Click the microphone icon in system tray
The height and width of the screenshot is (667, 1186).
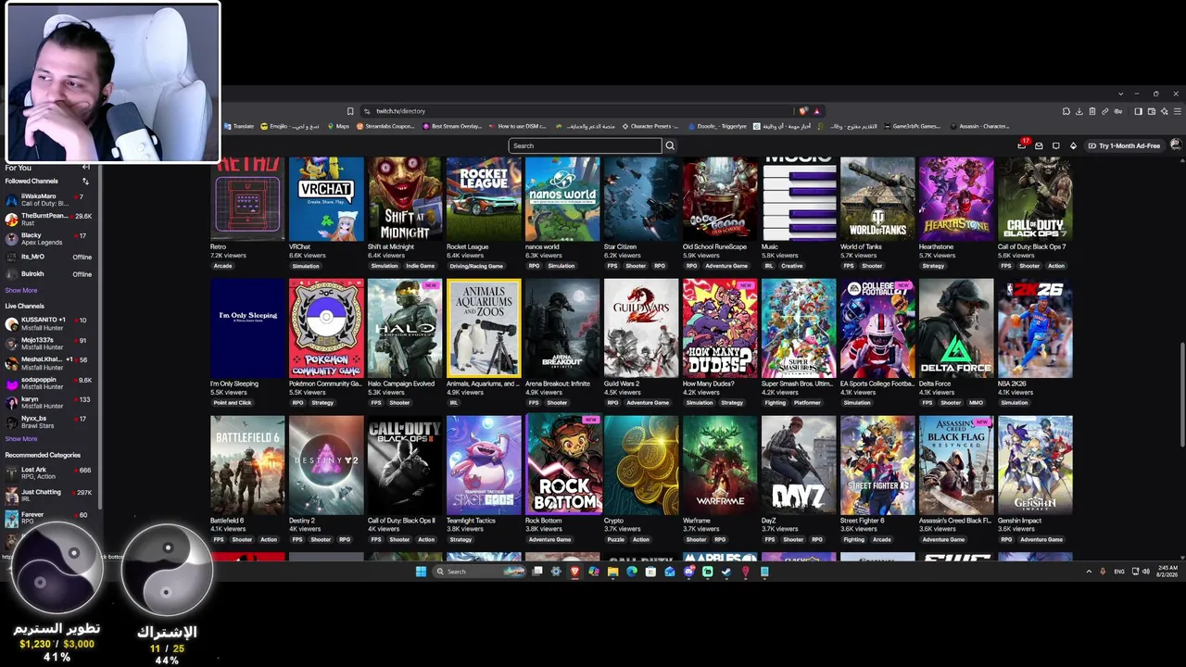[1103, 572]
